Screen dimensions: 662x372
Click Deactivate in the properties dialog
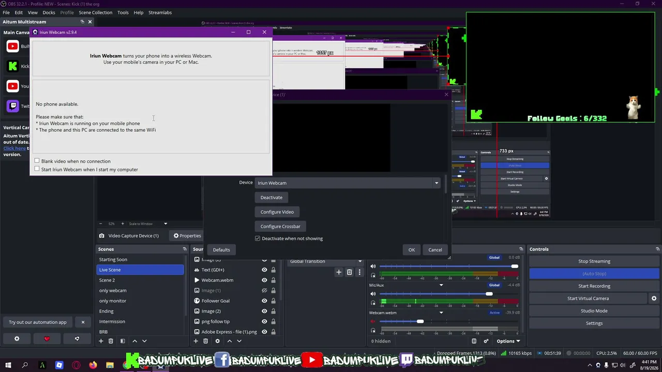coord(272,197)
